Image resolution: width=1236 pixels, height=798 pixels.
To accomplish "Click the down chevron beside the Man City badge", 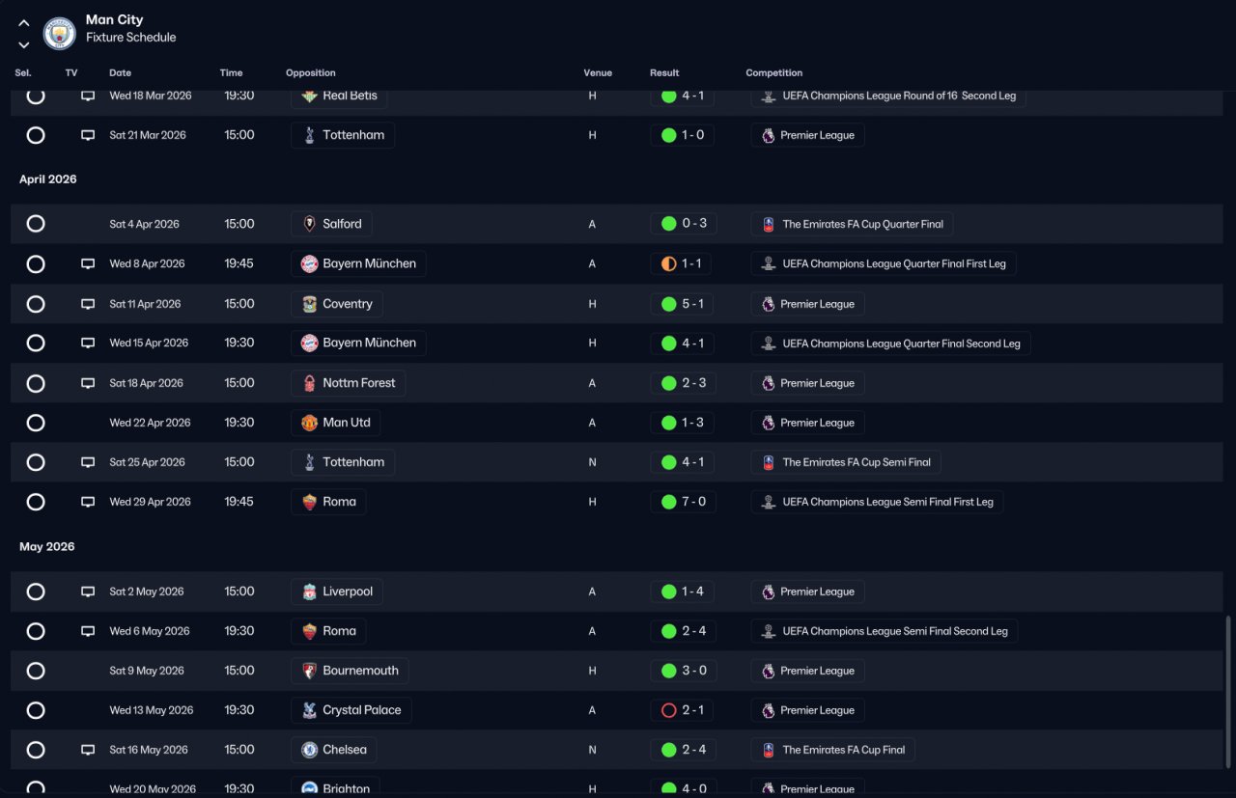I will pos(24,44).
